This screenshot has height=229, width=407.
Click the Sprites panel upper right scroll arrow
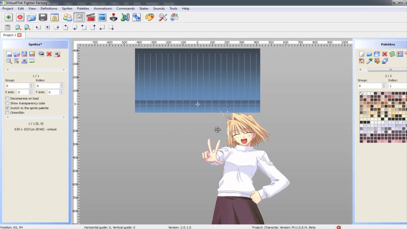[64, 70]
